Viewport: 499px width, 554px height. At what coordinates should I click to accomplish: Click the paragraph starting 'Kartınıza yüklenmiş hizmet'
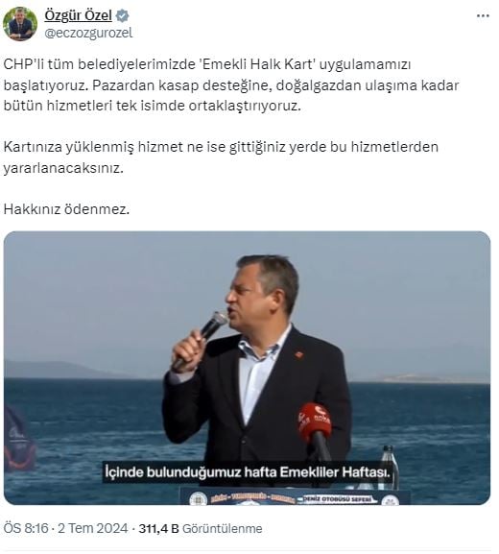click(221, 157)
